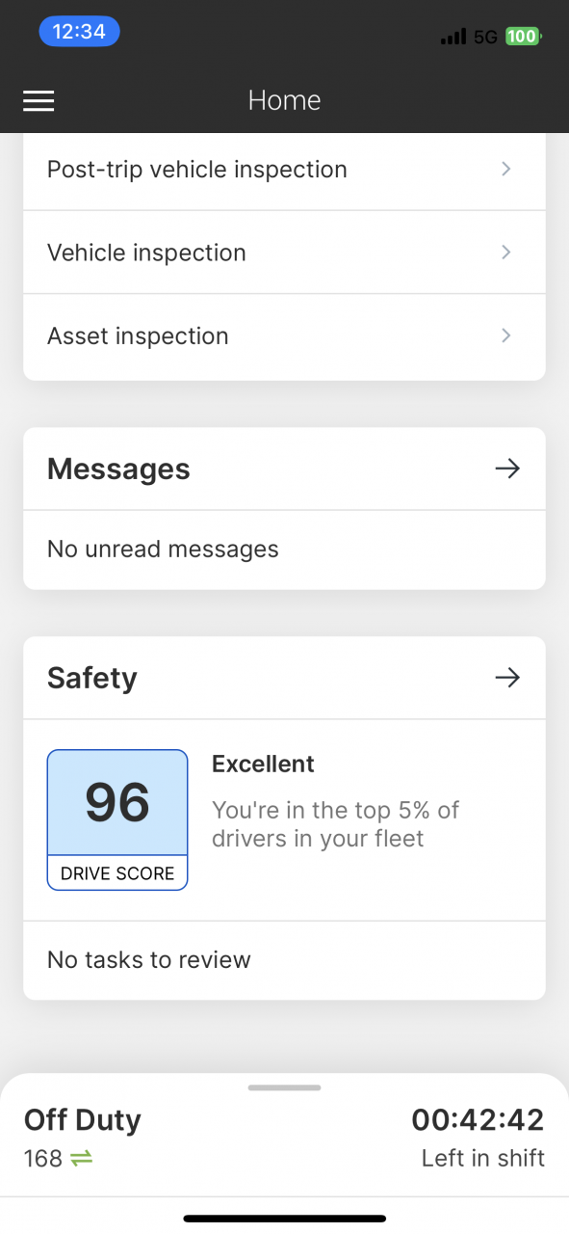This screenshot has width=569, height=1234.
Task: Expand the Vehicle inspection row chevron
Action: (506, 253)
